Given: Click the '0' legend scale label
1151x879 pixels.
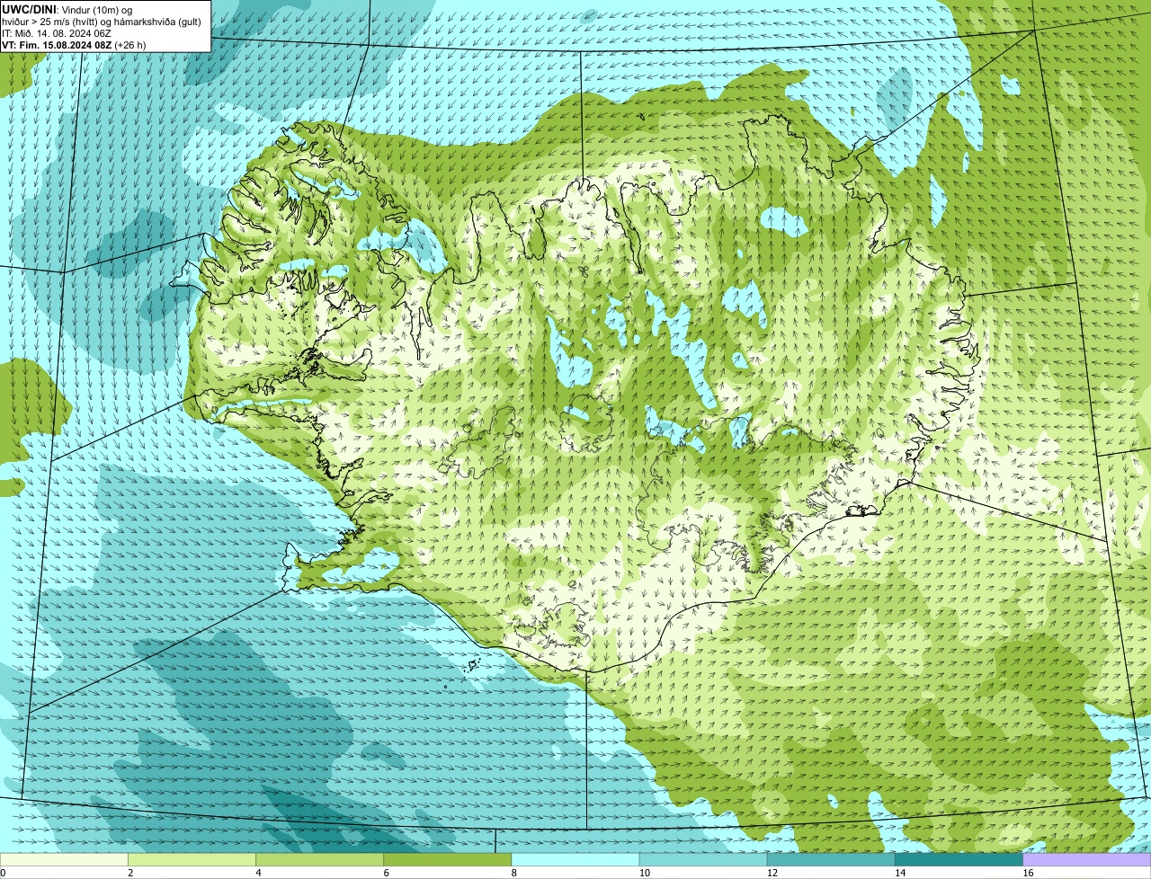Looking at the screenshot, I should pos(4,873).
